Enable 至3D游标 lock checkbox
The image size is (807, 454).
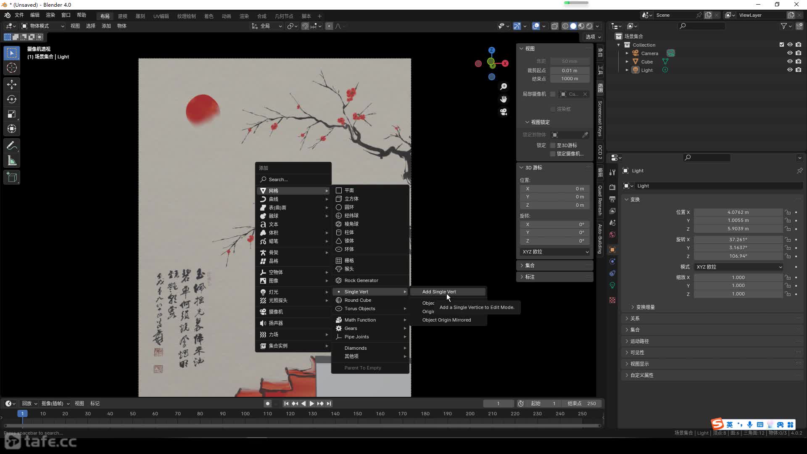click(x=553, y=145)
